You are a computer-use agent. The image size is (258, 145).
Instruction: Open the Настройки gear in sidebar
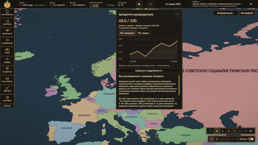pyautogui.click(x=7, y=99)
